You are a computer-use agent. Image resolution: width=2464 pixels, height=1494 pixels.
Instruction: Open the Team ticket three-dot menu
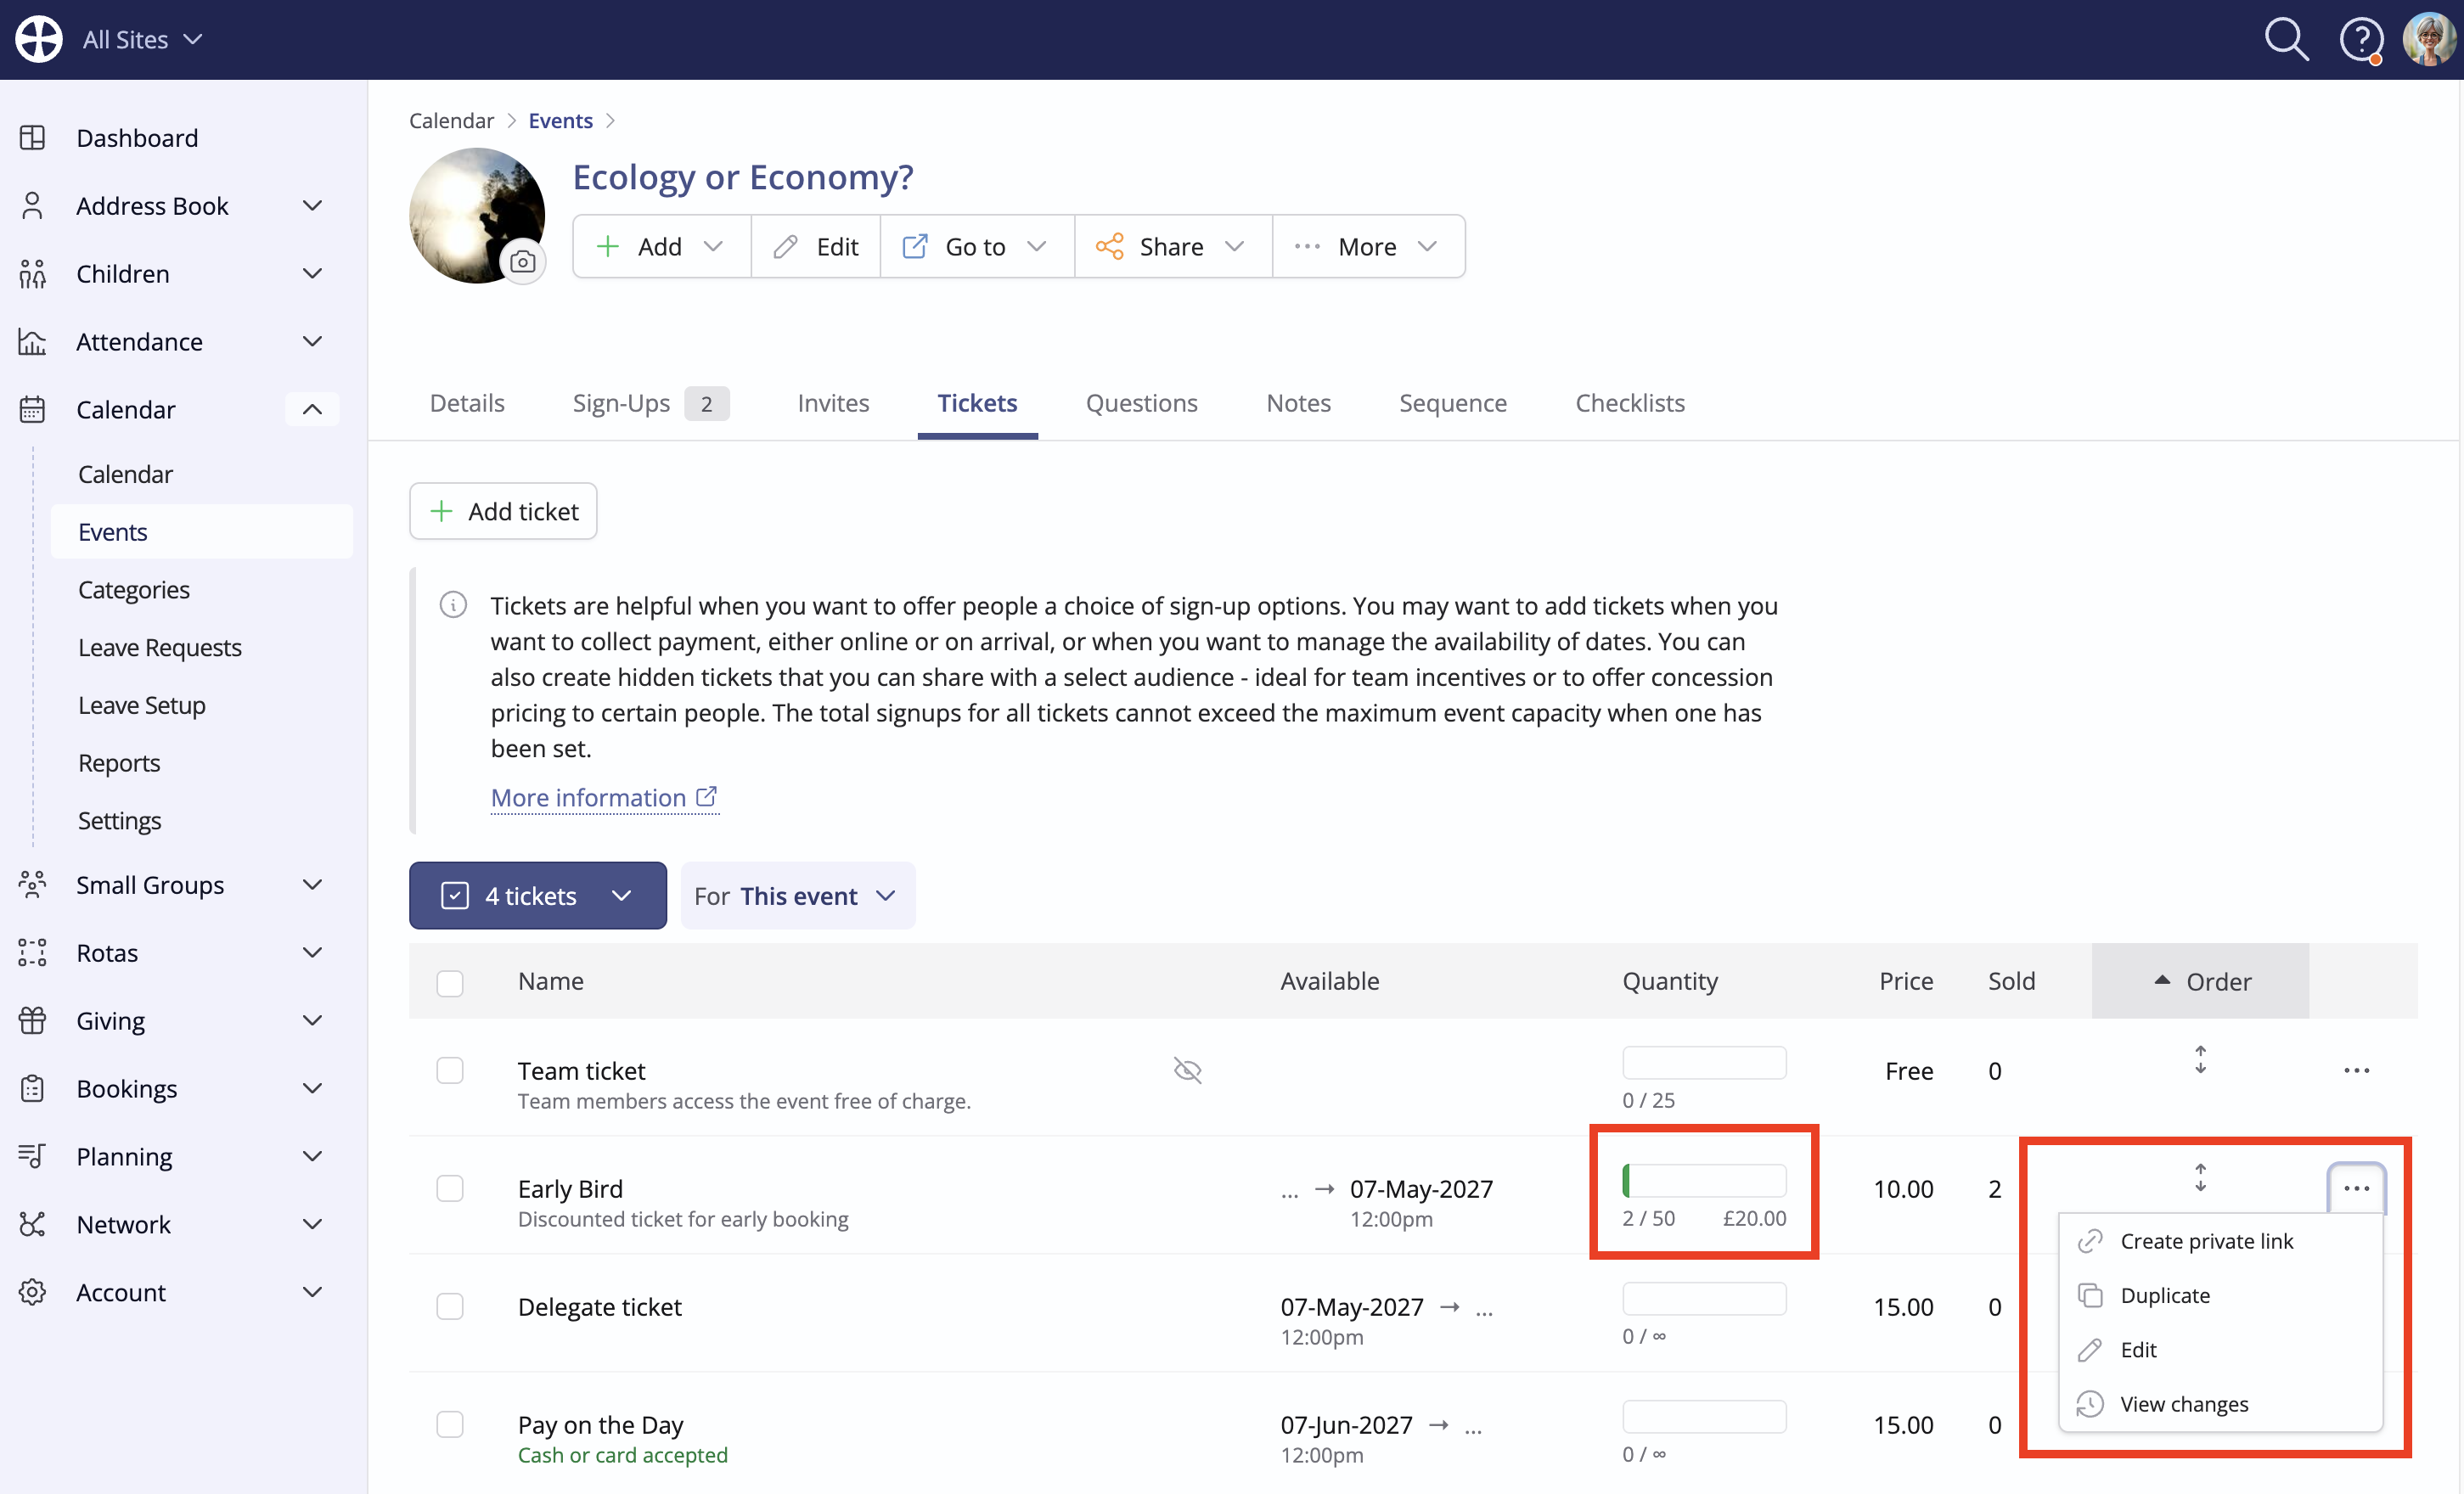point(2356,1071)
